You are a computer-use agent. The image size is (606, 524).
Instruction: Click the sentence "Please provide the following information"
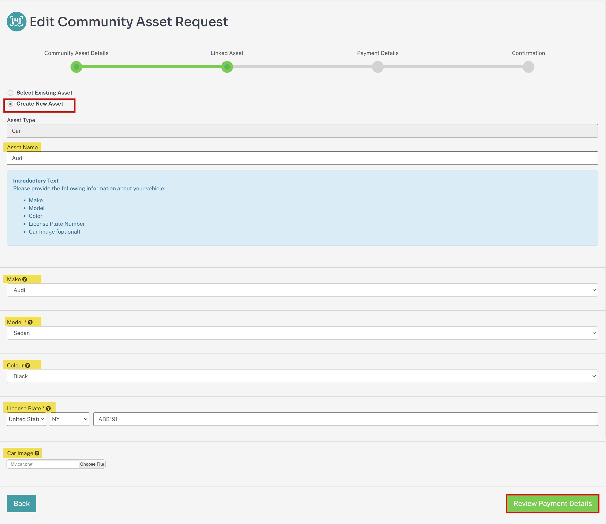[x=89, y=189]
